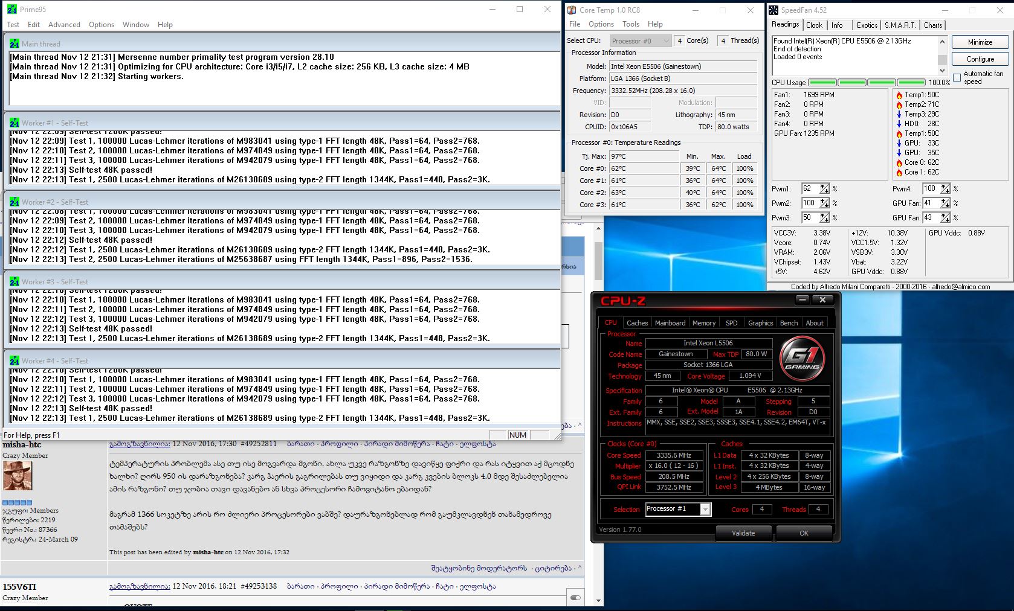Click the Main thread window icon
Image resolution: width=1014 pixels, height=611 pixels.
coord(15,43)
